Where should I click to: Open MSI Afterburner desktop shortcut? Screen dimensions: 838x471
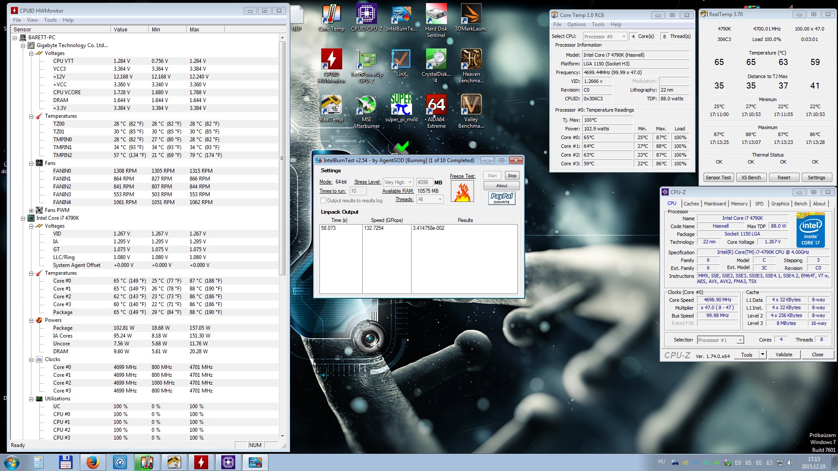pyautogui.click(x=366, y=111)
